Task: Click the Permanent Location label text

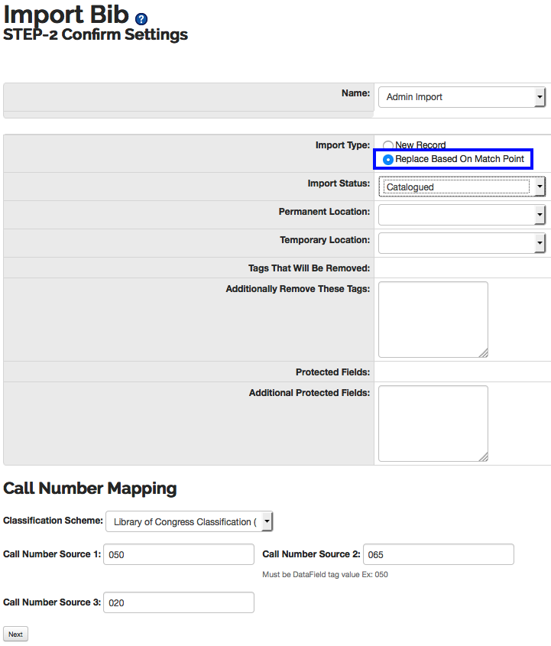Action: click(x=324, y=212)
